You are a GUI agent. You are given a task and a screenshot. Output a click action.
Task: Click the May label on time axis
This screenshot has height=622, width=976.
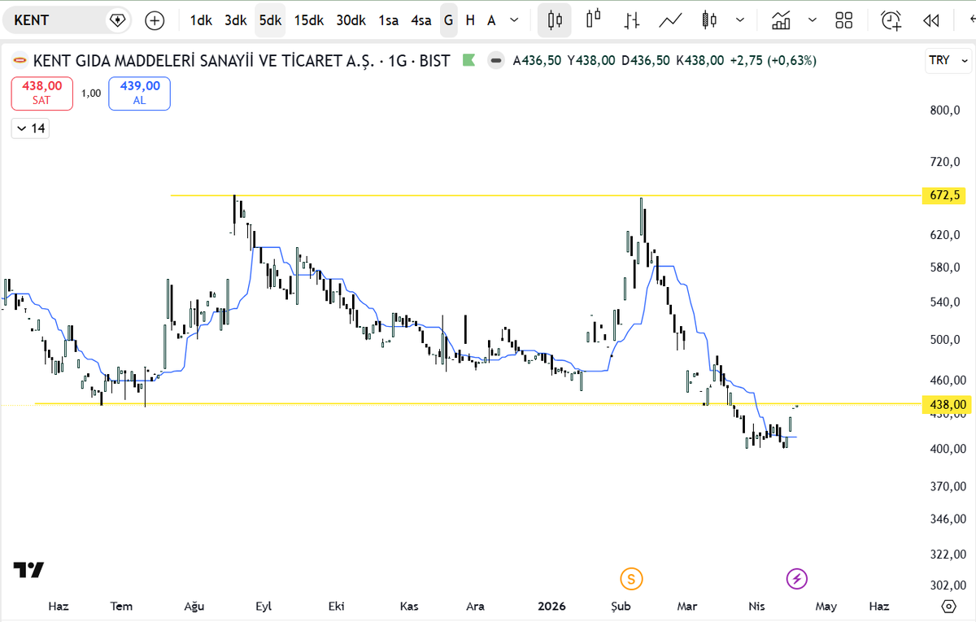pos(826,607)
